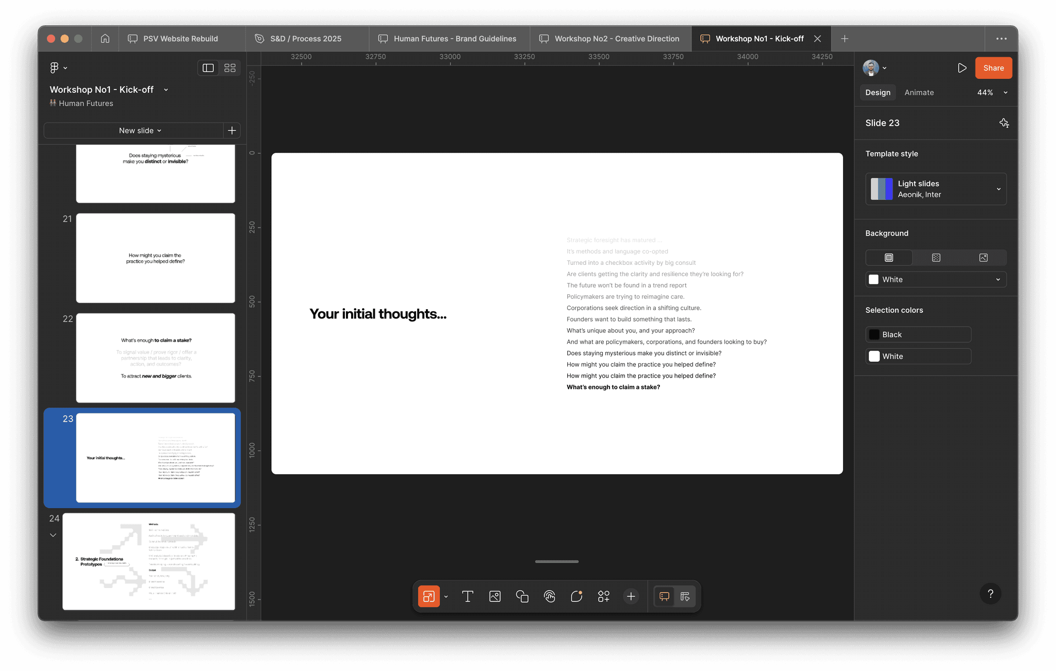Screen dimensions: 1056x671
Task: Click the sticker tool icon
Action: [x=576, y=596]
